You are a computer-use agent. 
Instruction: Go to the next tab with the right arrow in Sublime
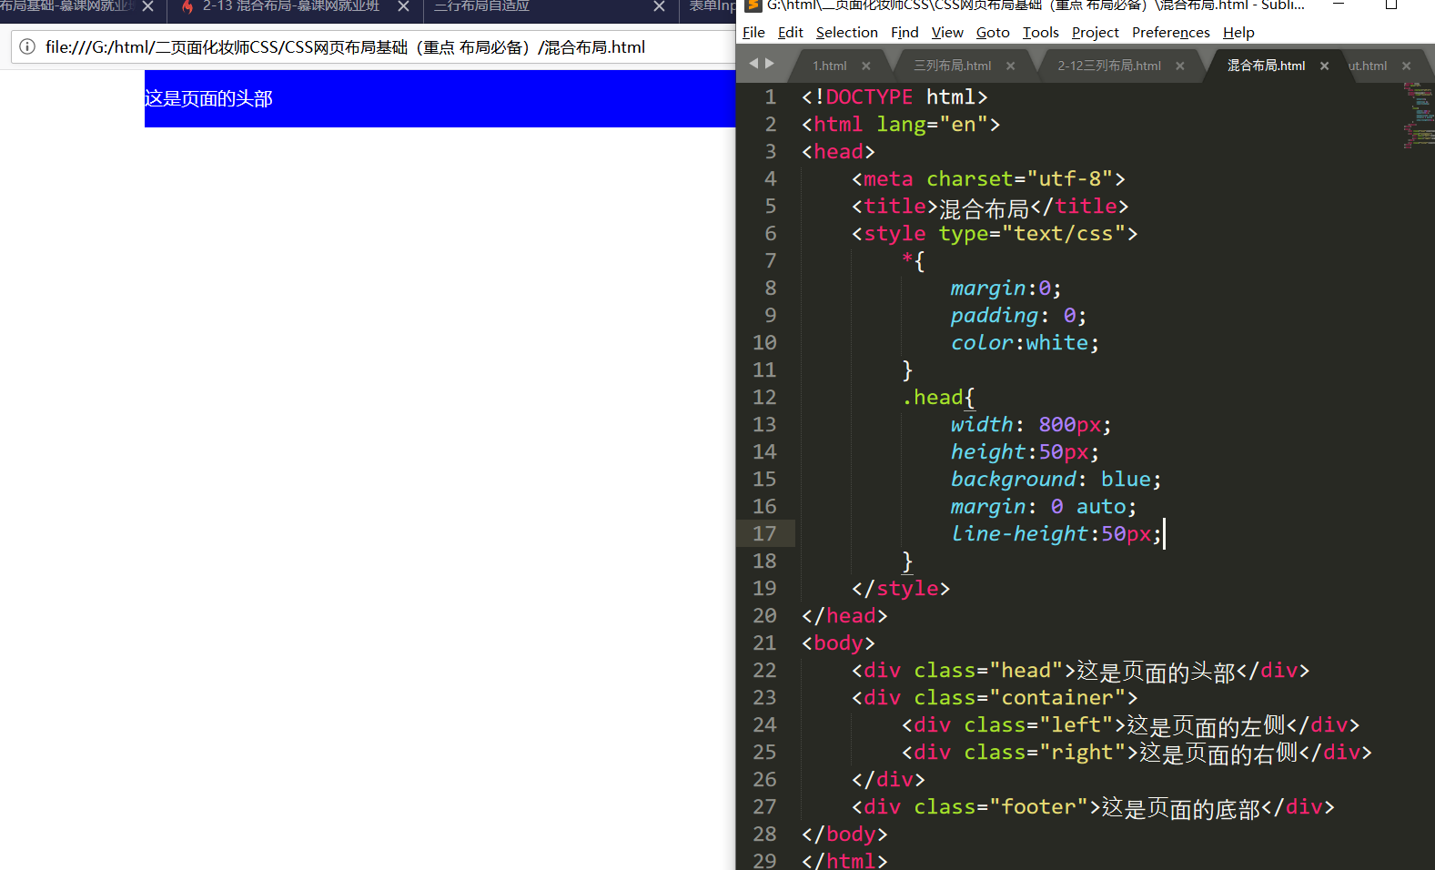pos(770,64)
